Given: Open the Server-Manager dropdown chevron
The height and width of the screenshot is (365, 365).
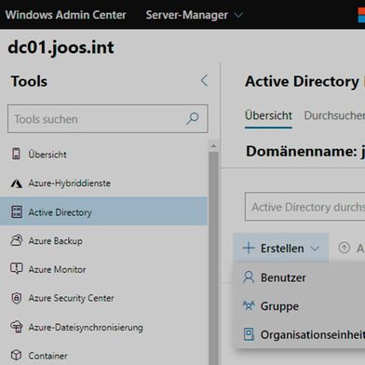Looking at the screenshot, I should [x=238, y=15].
